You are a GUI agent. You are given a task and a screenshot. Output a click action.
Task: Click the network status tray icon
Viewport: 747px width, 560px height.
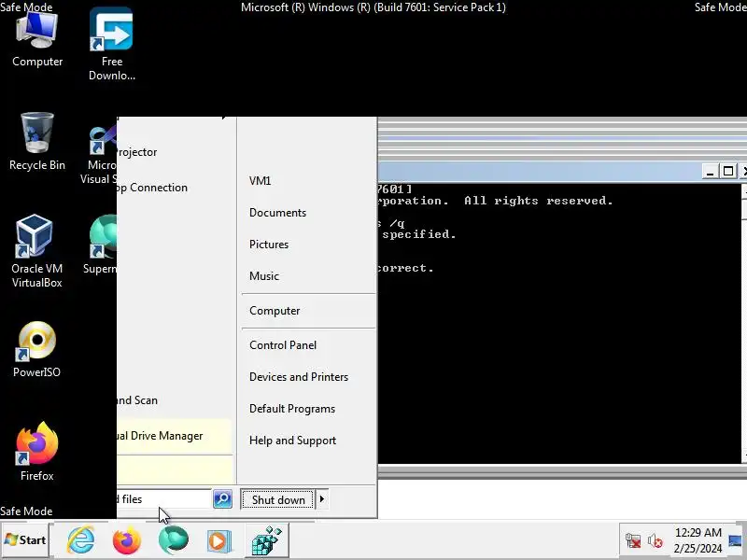click(x=633, y=541)
